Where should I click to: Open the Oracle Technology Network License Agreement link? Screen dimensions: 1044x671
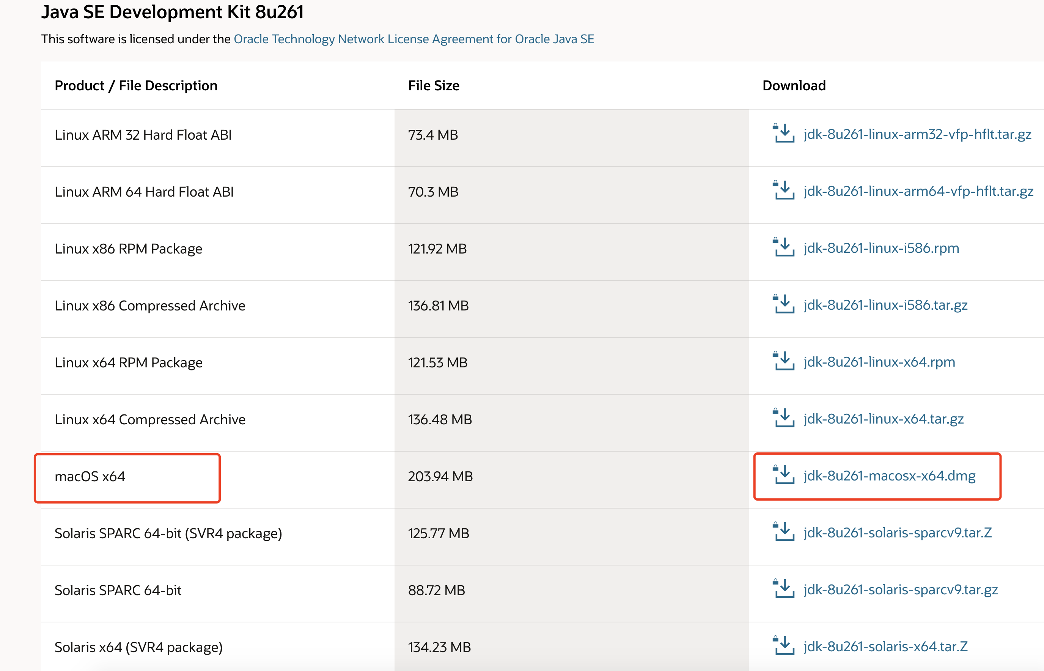pyautogui.click(x=414, y=39)
